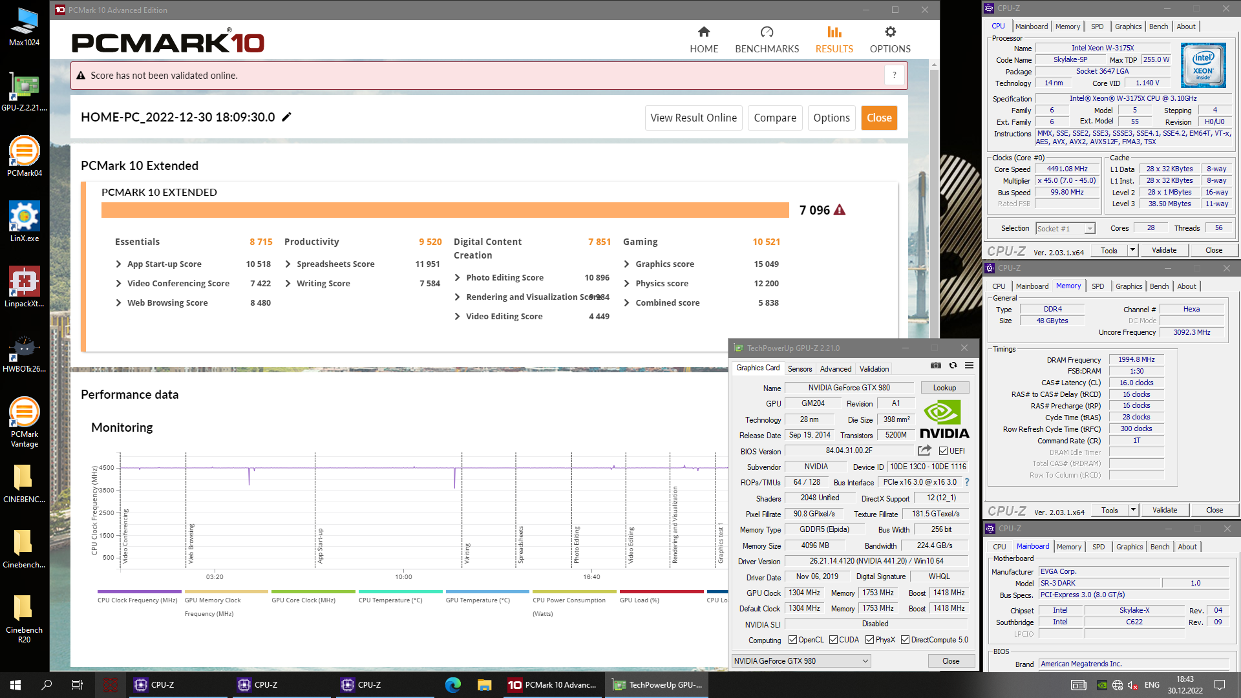1241x698 pixels.
Task: Open the Cinebench R20 folder on desktop
Action: pyautogui.click(x=24, y=618)
